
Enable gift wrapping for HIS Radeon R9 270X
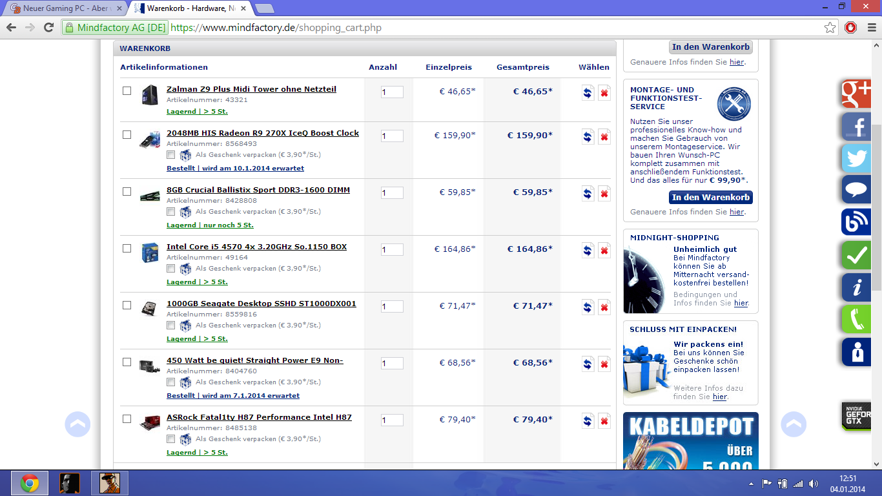coord(170,155)
